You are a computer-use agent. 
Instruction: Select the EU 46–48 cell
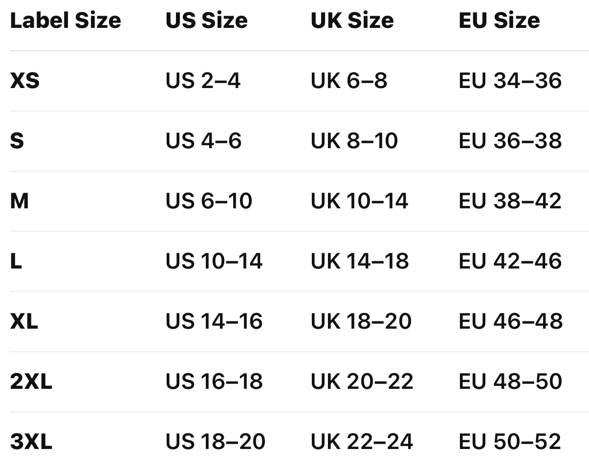point(510,321)
